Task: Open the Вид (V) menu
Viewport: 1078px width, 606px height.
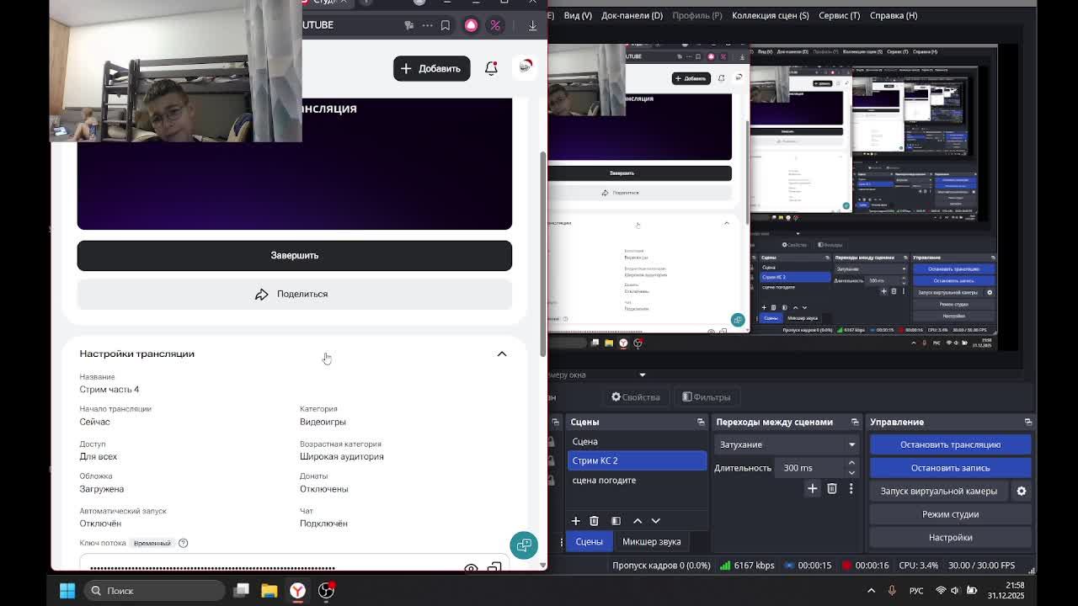Action: [x=578, y=15]
